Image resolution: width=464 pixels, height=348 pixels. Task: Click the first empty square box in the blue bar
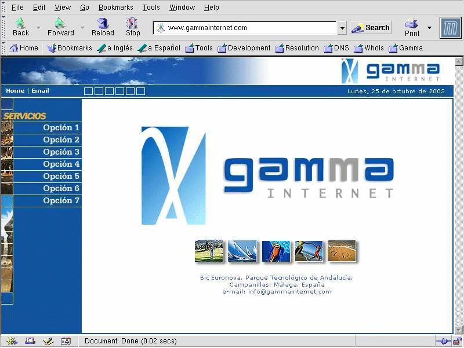pos(88,91)
